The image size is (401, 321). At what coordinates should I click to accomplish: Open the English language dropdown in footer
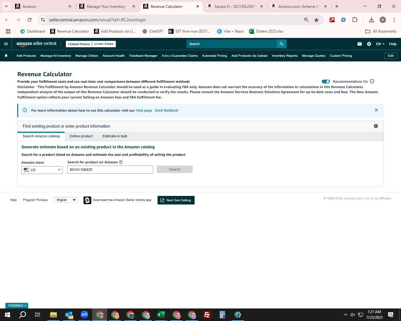pos(65,200)
